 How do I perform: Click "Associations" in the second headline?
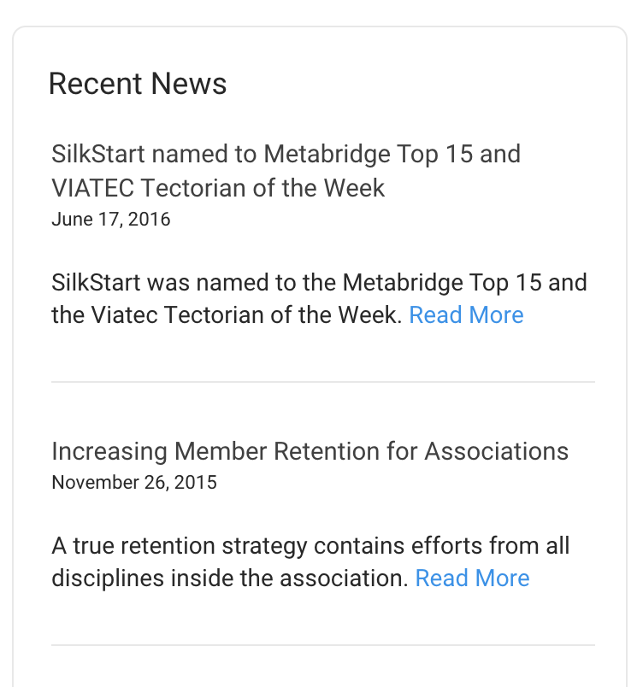click(x=496, y=451)
